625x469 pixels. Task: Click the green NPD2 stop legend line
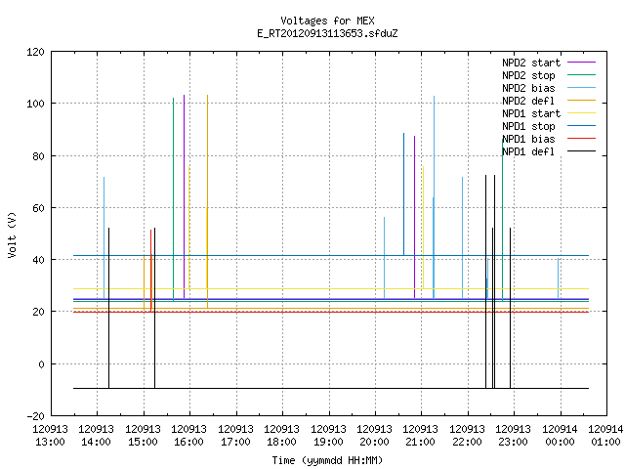(581, 75)
